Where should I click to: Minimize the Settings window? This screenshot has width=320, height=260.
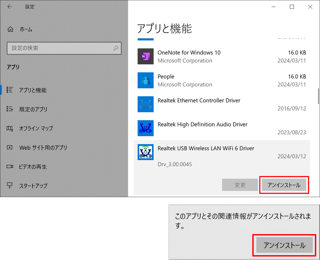274,7
